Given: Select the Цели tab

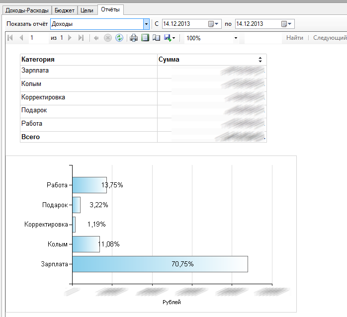Looking at the screenshot, I should pos(87,10).
